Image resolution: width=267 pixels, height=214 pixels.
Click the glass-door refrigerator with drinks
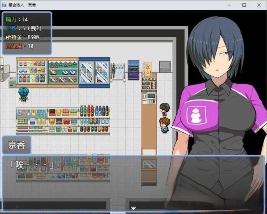pos(94,72)
